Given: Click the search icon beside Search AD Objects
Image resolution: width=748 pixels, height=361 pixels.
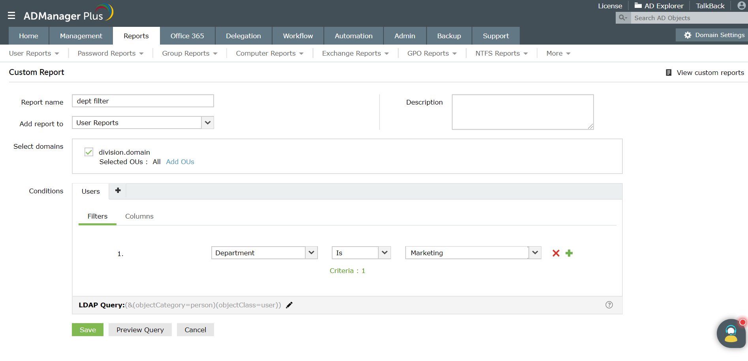Looking at the screenshot, I should [x=622, y=18].
